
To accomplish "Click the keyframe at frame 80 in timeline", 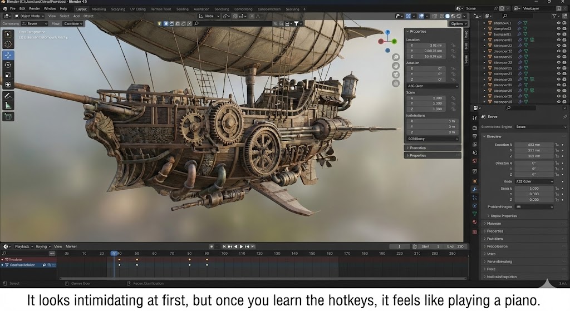I will click(x=189, y=259).
